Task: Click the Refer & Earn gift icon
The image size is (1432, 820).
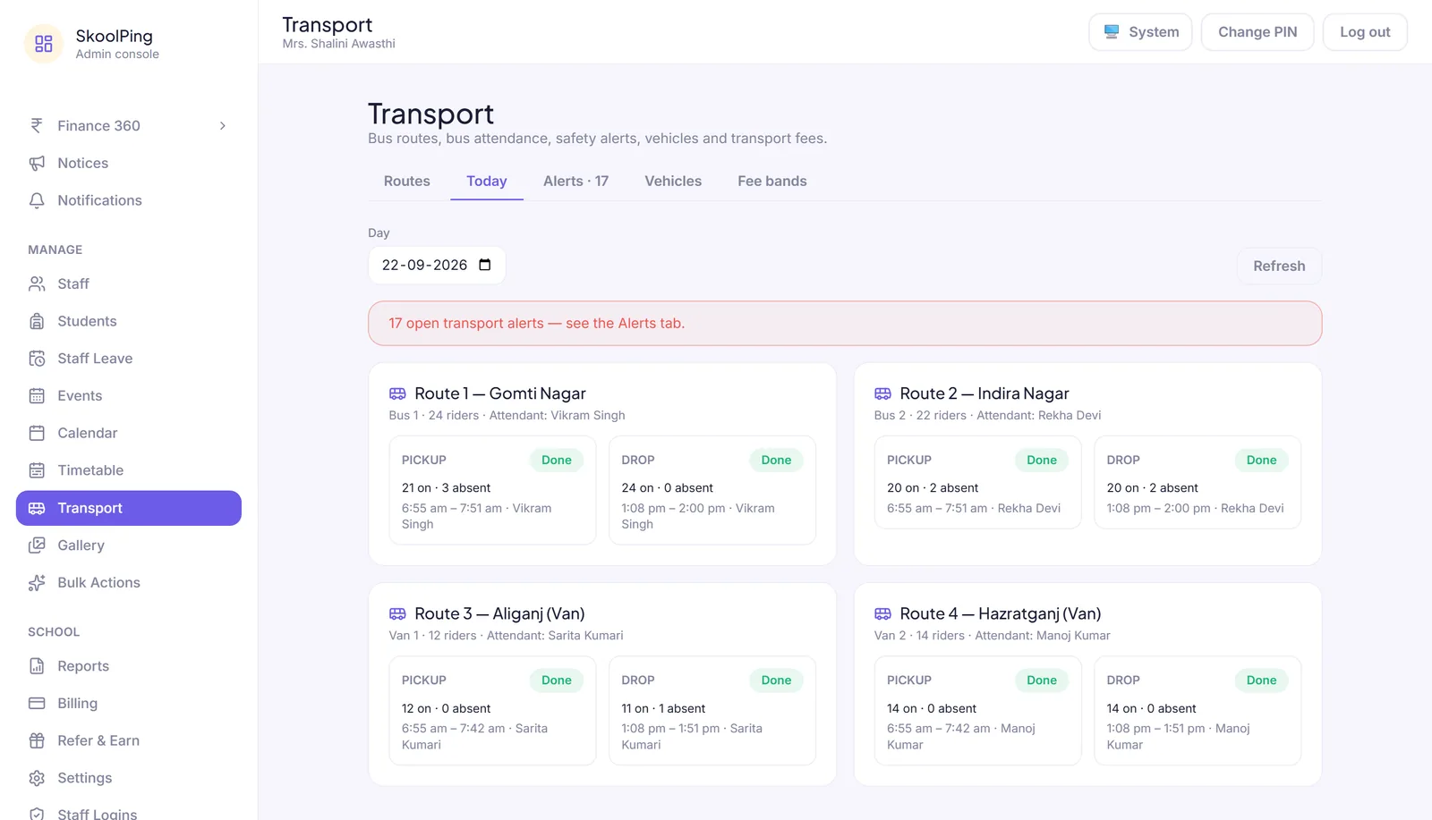Action: tap(37, 740)
